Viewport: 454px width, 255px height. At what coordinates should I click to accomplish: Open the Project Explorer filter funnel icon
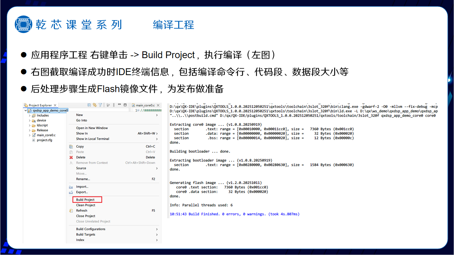(100, 105)
